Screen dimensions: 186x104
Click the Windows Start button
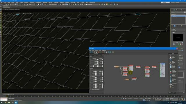[x=2, y=103]
